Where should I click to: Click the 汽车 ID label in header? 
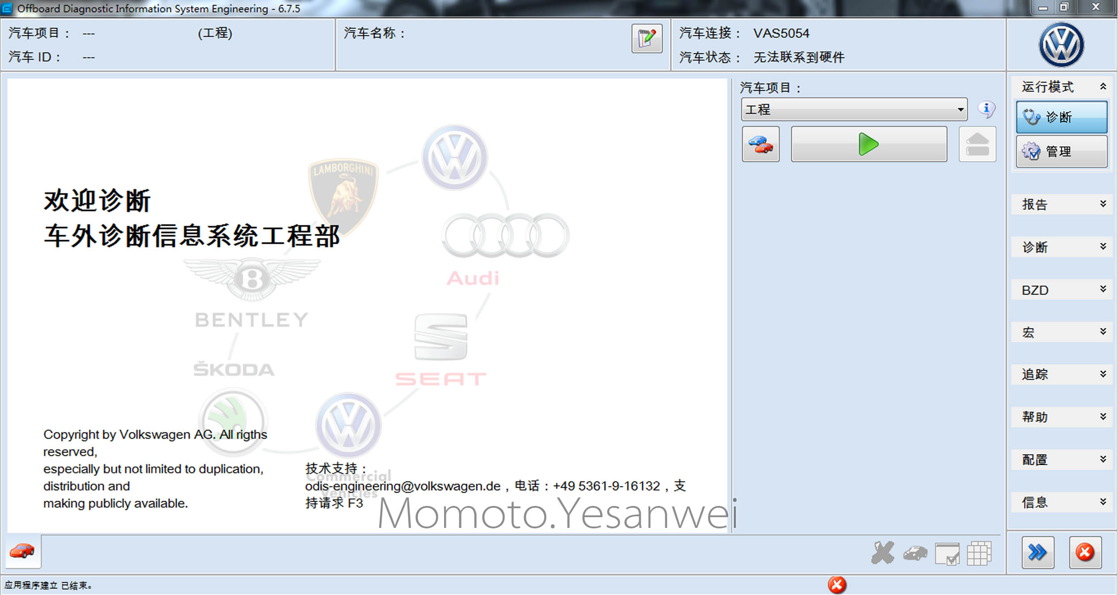[34, 57]
